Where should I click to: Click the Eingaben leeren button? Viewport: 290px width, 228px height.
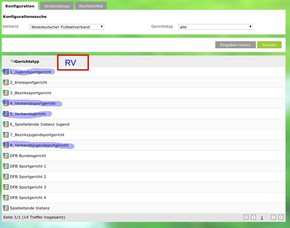(235, 45)
